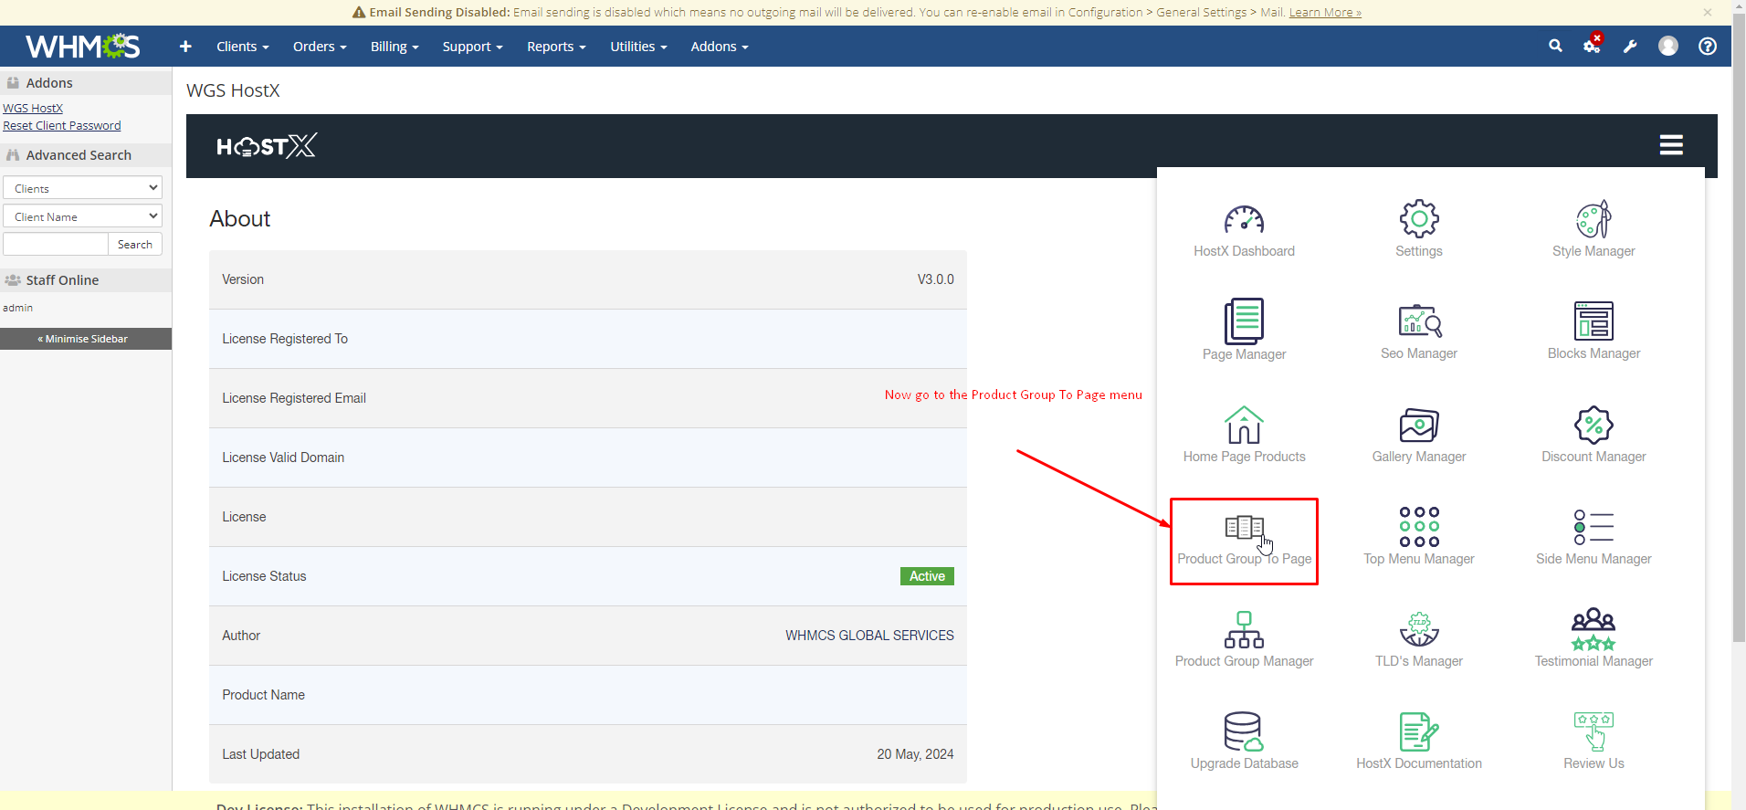
Task: Open the Billing dropdown menu
Action: 394,47
